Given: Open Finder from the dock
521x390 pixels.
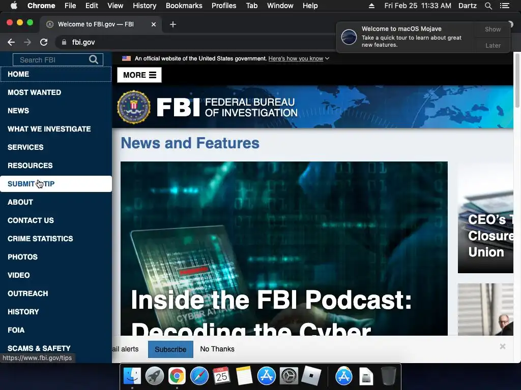Looking at the screenshot, I should pos(132,376).
